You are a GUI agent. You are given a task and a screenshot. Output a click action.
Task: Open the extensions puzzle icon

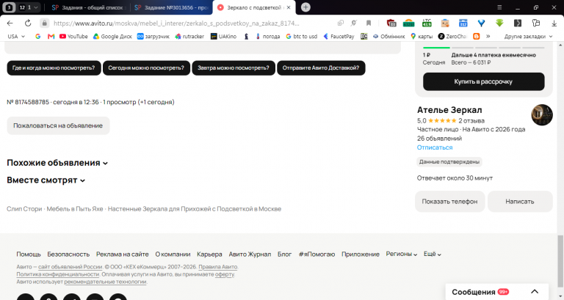(x=536, y=23)
